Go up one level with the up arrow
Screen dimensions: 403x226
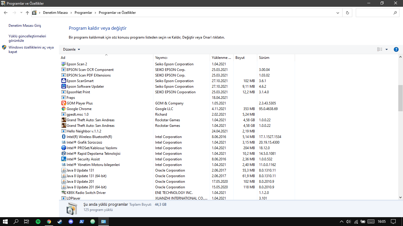(27, 13)
